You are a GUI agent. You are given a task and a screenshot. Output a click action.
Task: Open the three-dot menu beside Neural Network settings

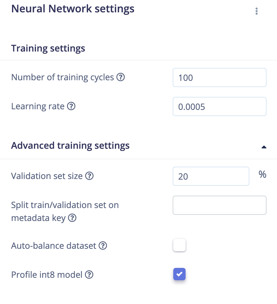(x=256, y=11)
